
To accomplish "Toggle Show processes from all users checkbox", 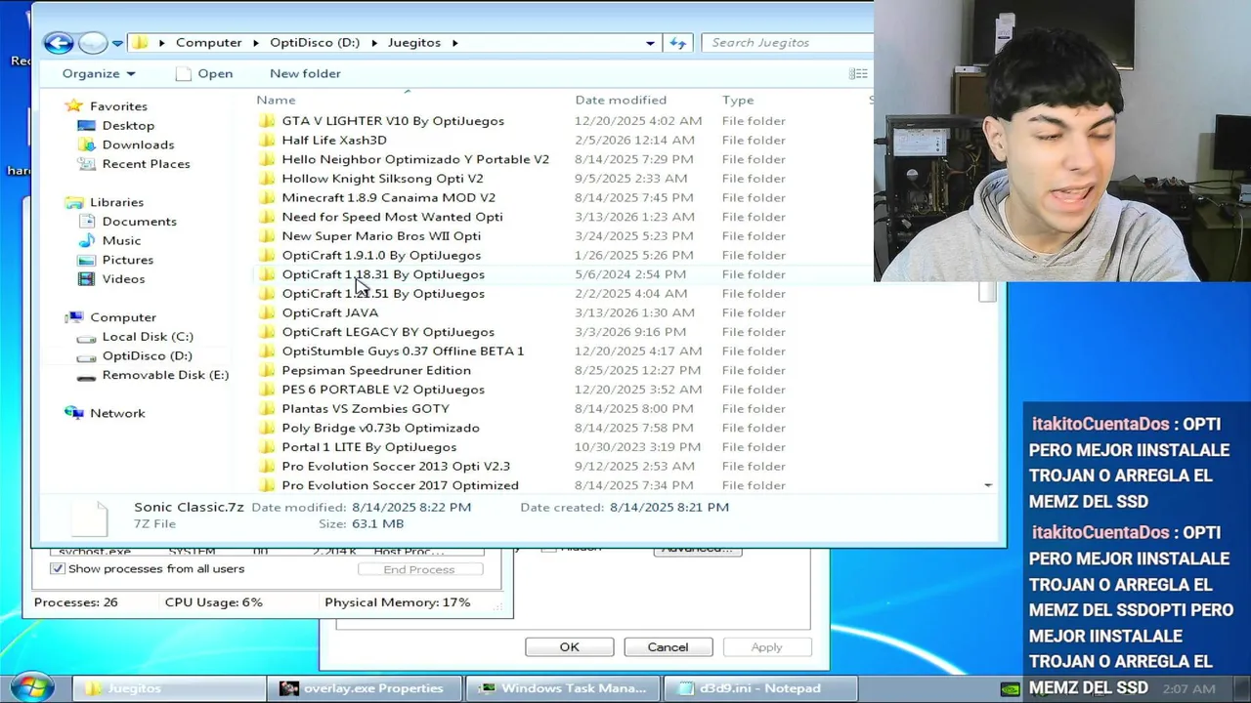I will tap(58, 568).
